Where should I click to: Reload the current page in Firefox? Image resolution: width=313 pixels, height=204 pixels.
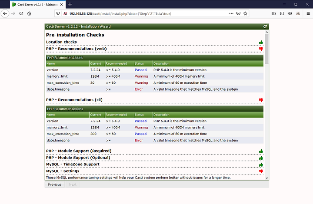point(21,13)
